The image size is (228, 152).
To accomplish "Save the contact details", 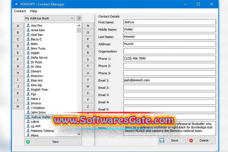I will pyautogui.click(x=172, y=141).
